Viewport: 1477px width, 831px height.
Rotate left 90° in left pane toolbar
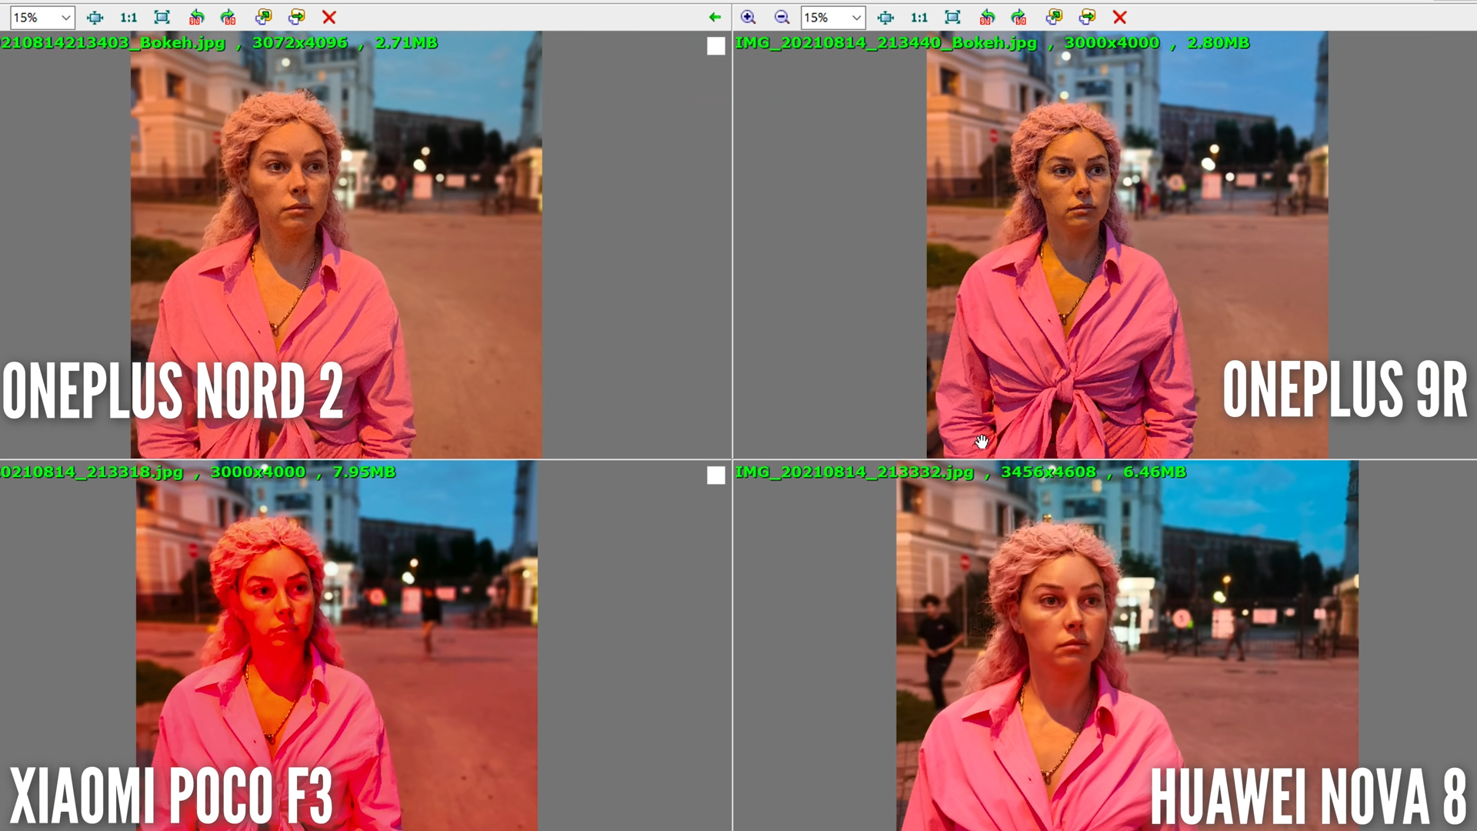tap(196, 17)
